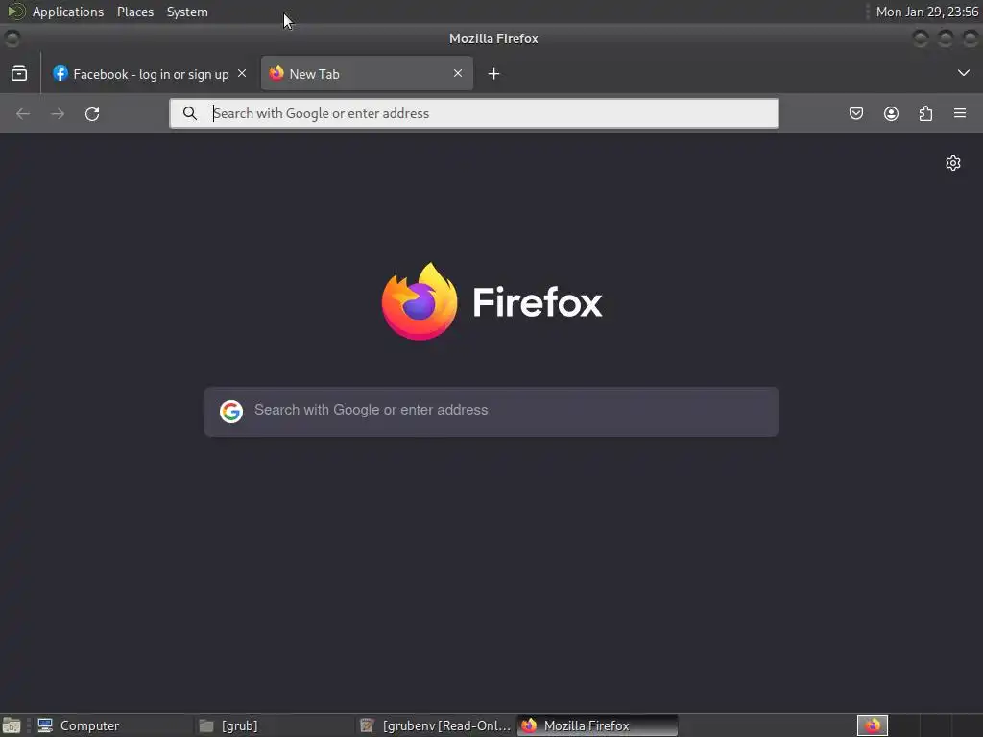
Task: Go back one page arrow
Action: 23,113
